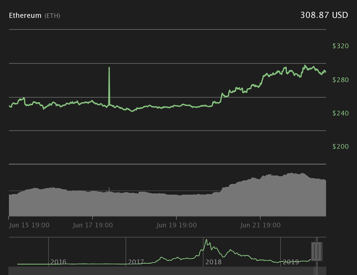Click the $320 price axis label

340,46
